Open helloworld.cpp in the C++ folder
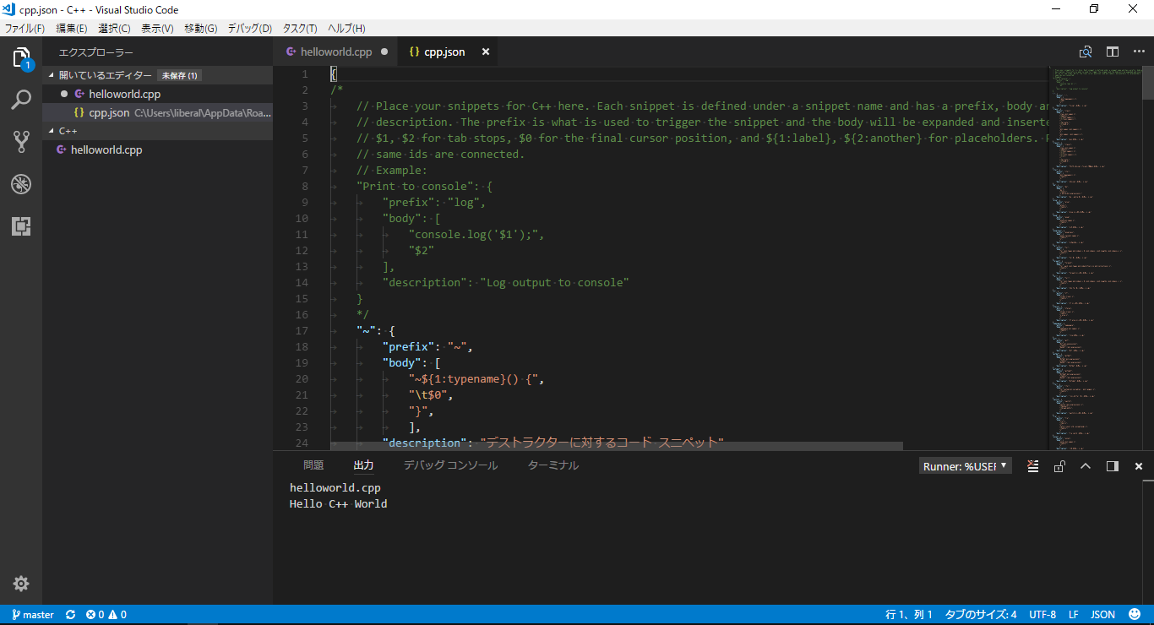This screenshot has width=1154, height=625. click(158, 149)
